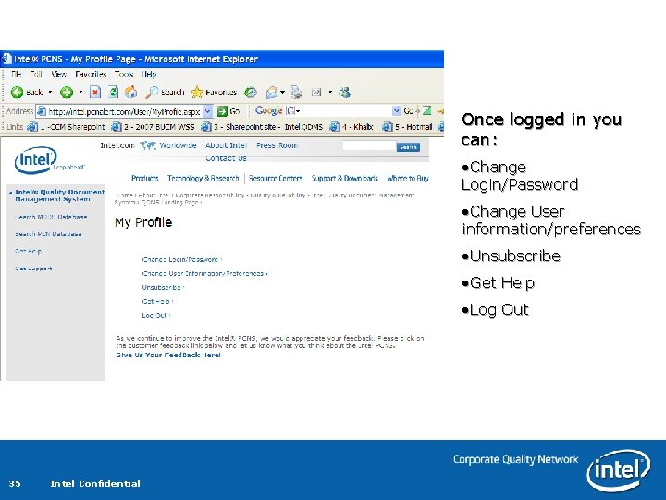The image size is (666, 500).
Task: Click the Google toolbar search field
Action: (345, 111)
